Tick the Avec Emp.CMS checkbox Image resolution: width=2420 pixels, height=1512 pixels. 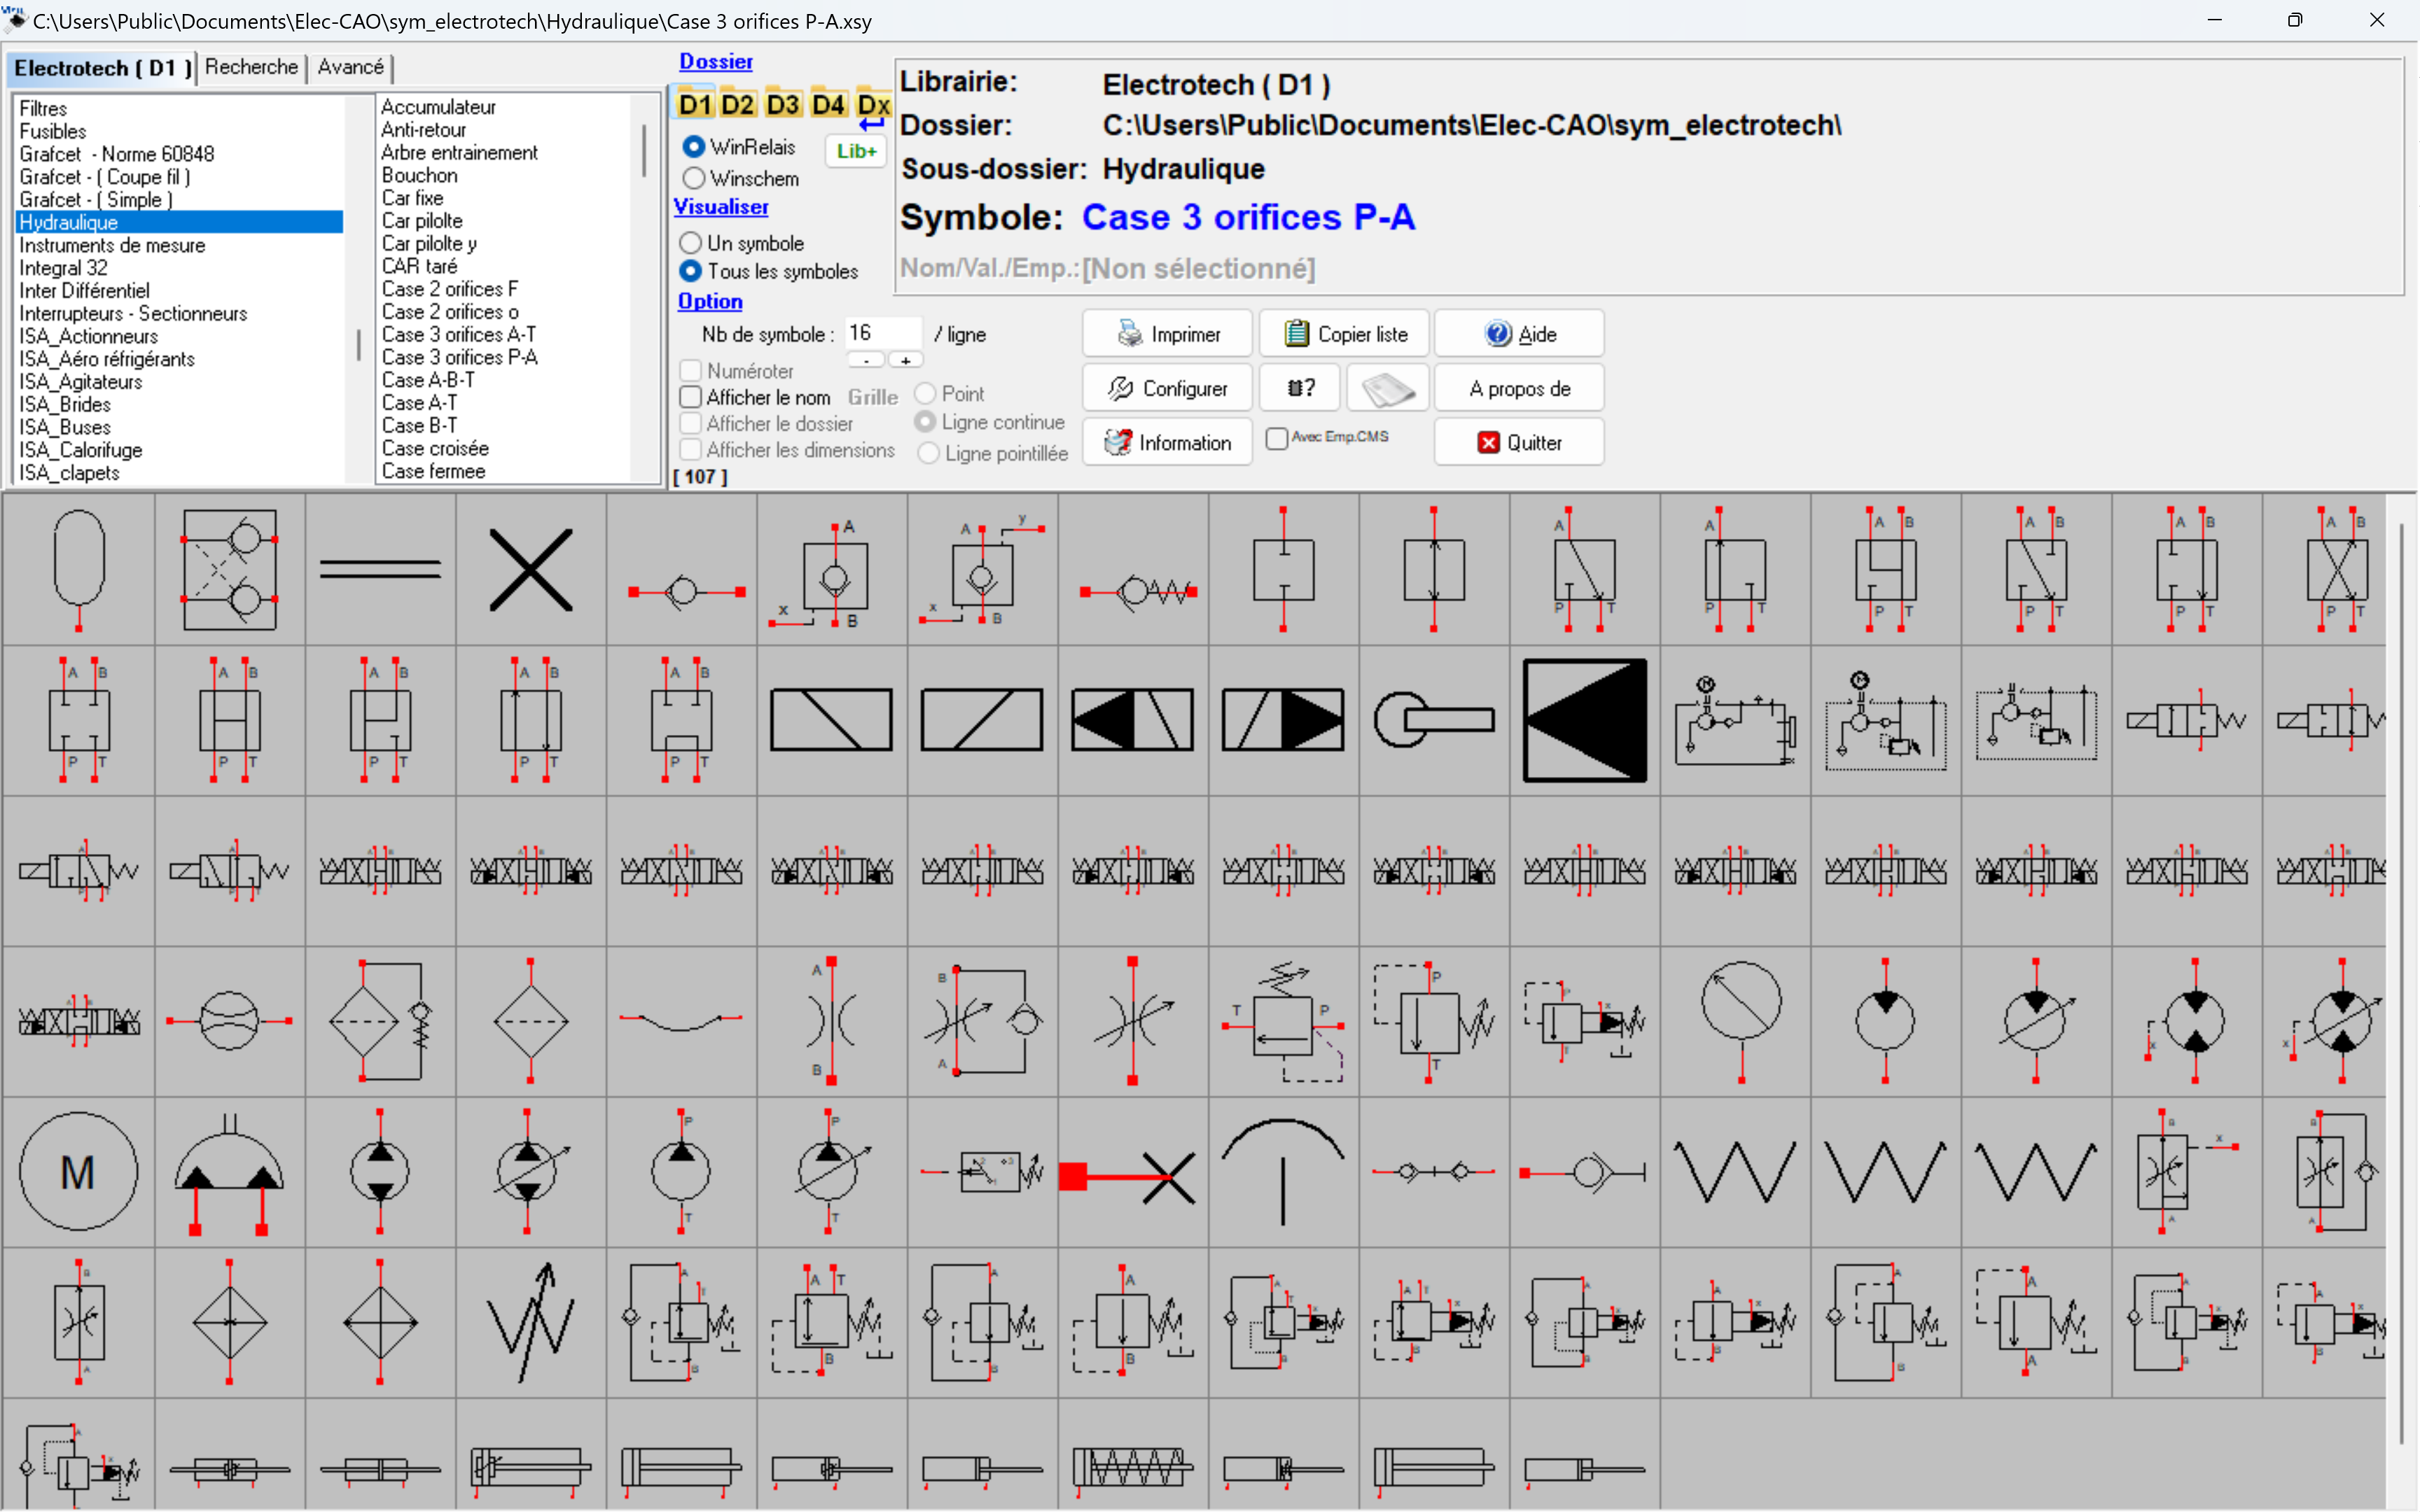click(x=1276, y=438)
